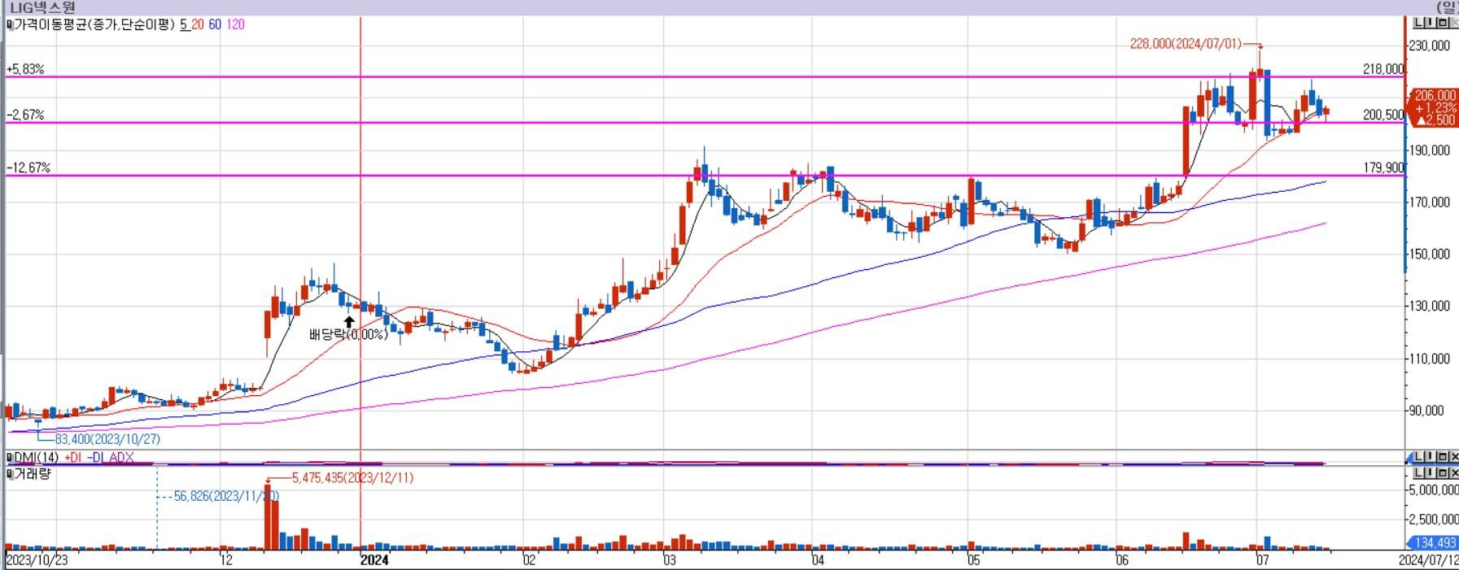1459x570 pixels.
Task: Click the 거래량 volume label
Action: (32, 473)
